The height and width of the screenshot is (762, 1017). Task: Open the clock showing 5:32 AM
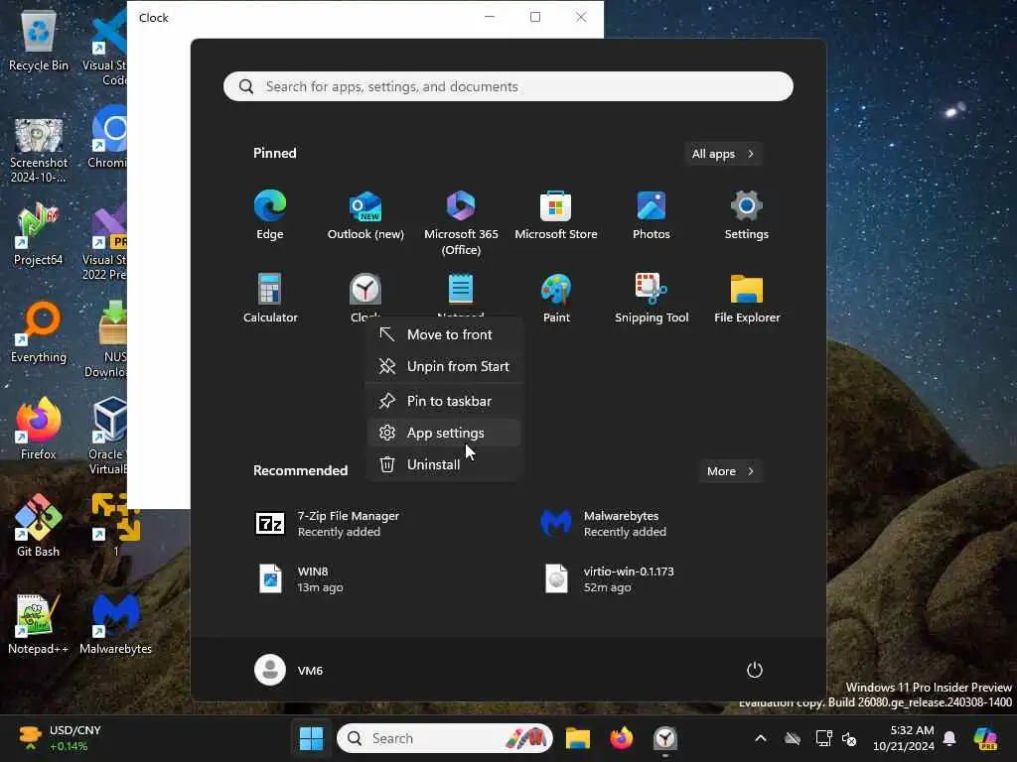point(904,738)
